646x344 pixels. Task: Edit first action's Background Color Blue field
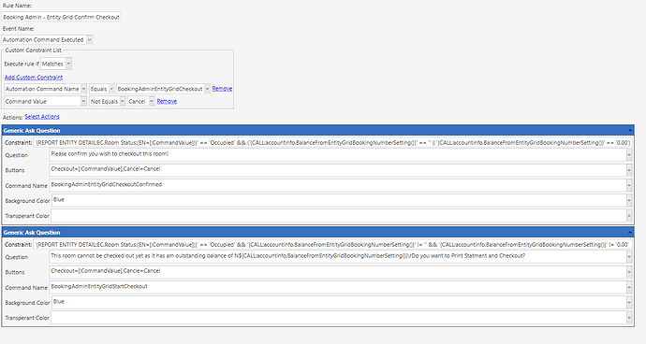point(339,201)
